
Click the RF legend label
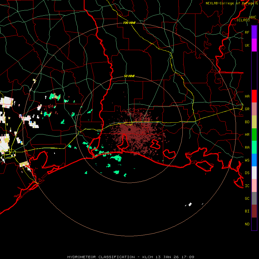pos(247,32)
